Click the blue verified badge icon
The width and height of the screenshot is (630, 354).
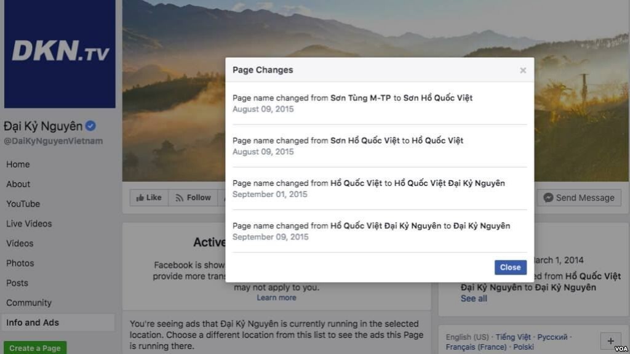pos(90,126)
